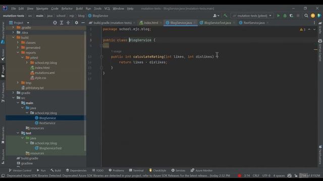Click the CRLF line separator widget
Screen dimensions: 323x181
pos(256,175)
